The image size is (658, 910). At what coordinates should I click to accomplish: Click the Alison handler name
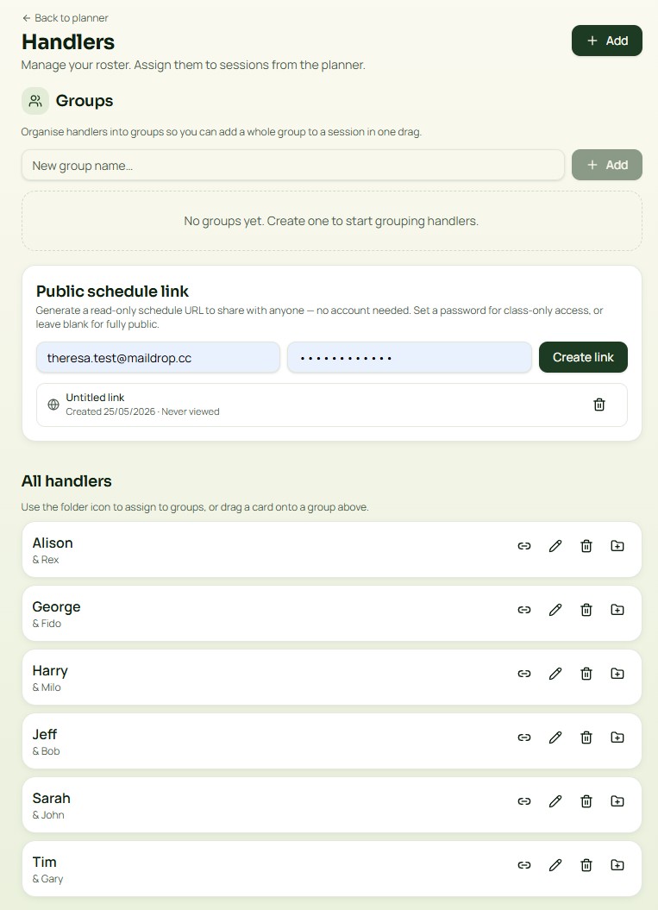(53, 543)
